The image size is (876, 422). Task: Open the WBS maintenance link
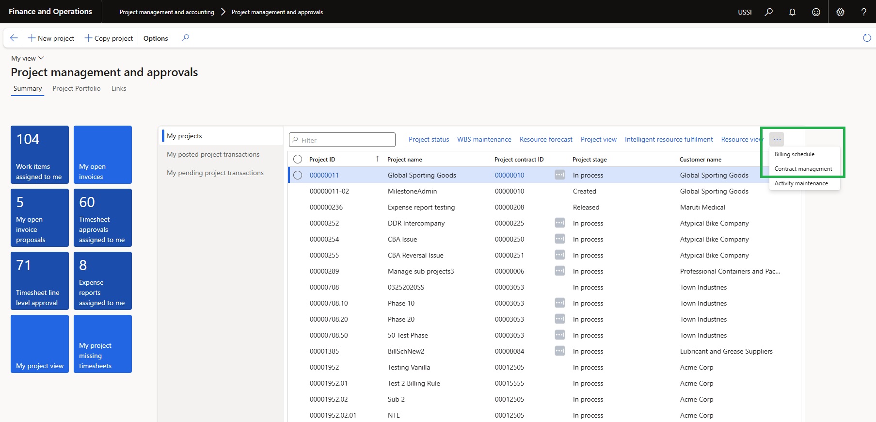[x=484, y=140]
